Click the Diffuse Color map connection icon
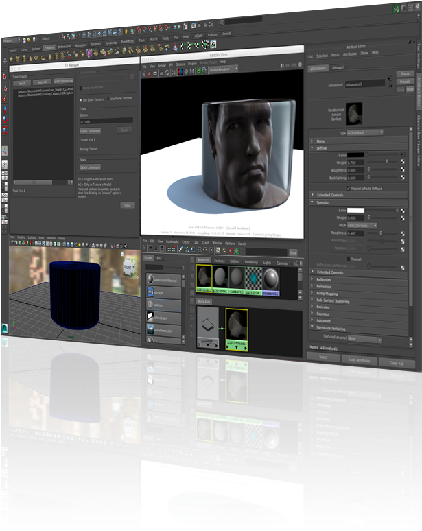This screenshot has width=422, height=531. 403,156
